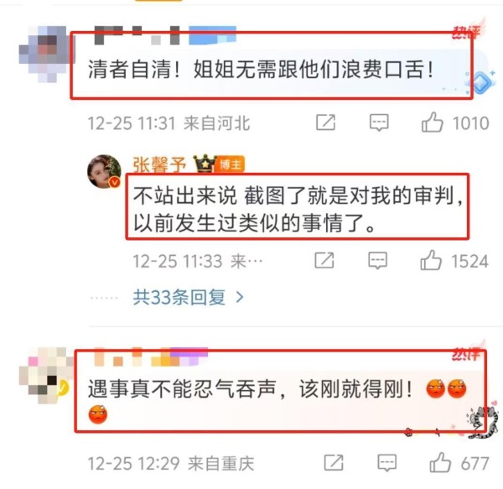Open the second commenter's pixelated avatar
Image resolution: width=503 pixels, height=489 pixels.
coord(45,376)
